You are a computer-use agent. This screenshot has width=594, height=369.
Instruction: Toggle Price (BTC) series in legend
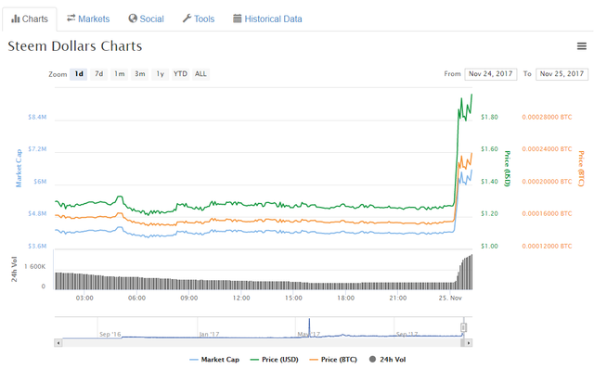click(333, 360)
